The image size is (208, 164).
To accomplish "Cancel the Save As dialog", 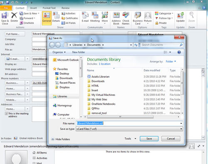I will tap(171, 139).
